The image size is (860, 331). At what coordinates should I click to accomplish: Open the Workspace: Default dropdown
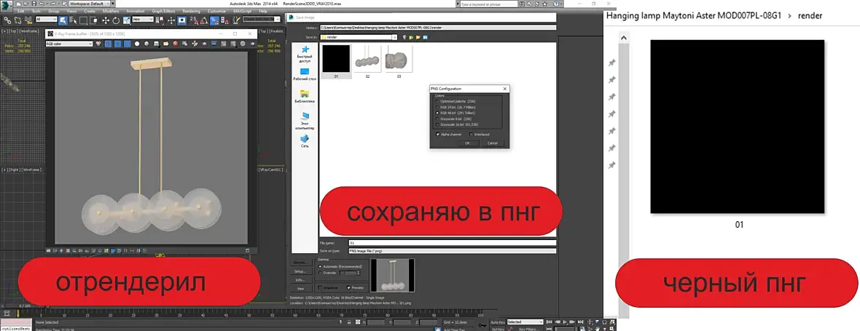pyautogui.click(x=90, y=4)
